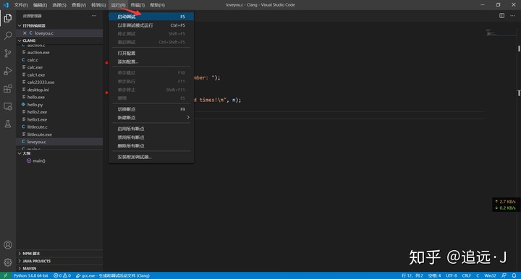Open calc.c in the file tree
Viewport: 521px width, 279px height.
point(59,60)
